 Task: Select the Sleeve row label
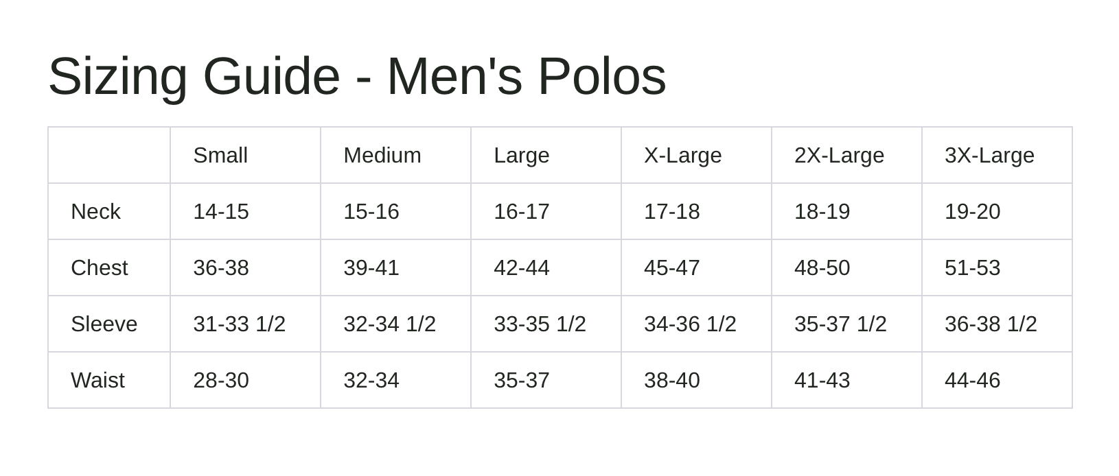coord(104,324)
